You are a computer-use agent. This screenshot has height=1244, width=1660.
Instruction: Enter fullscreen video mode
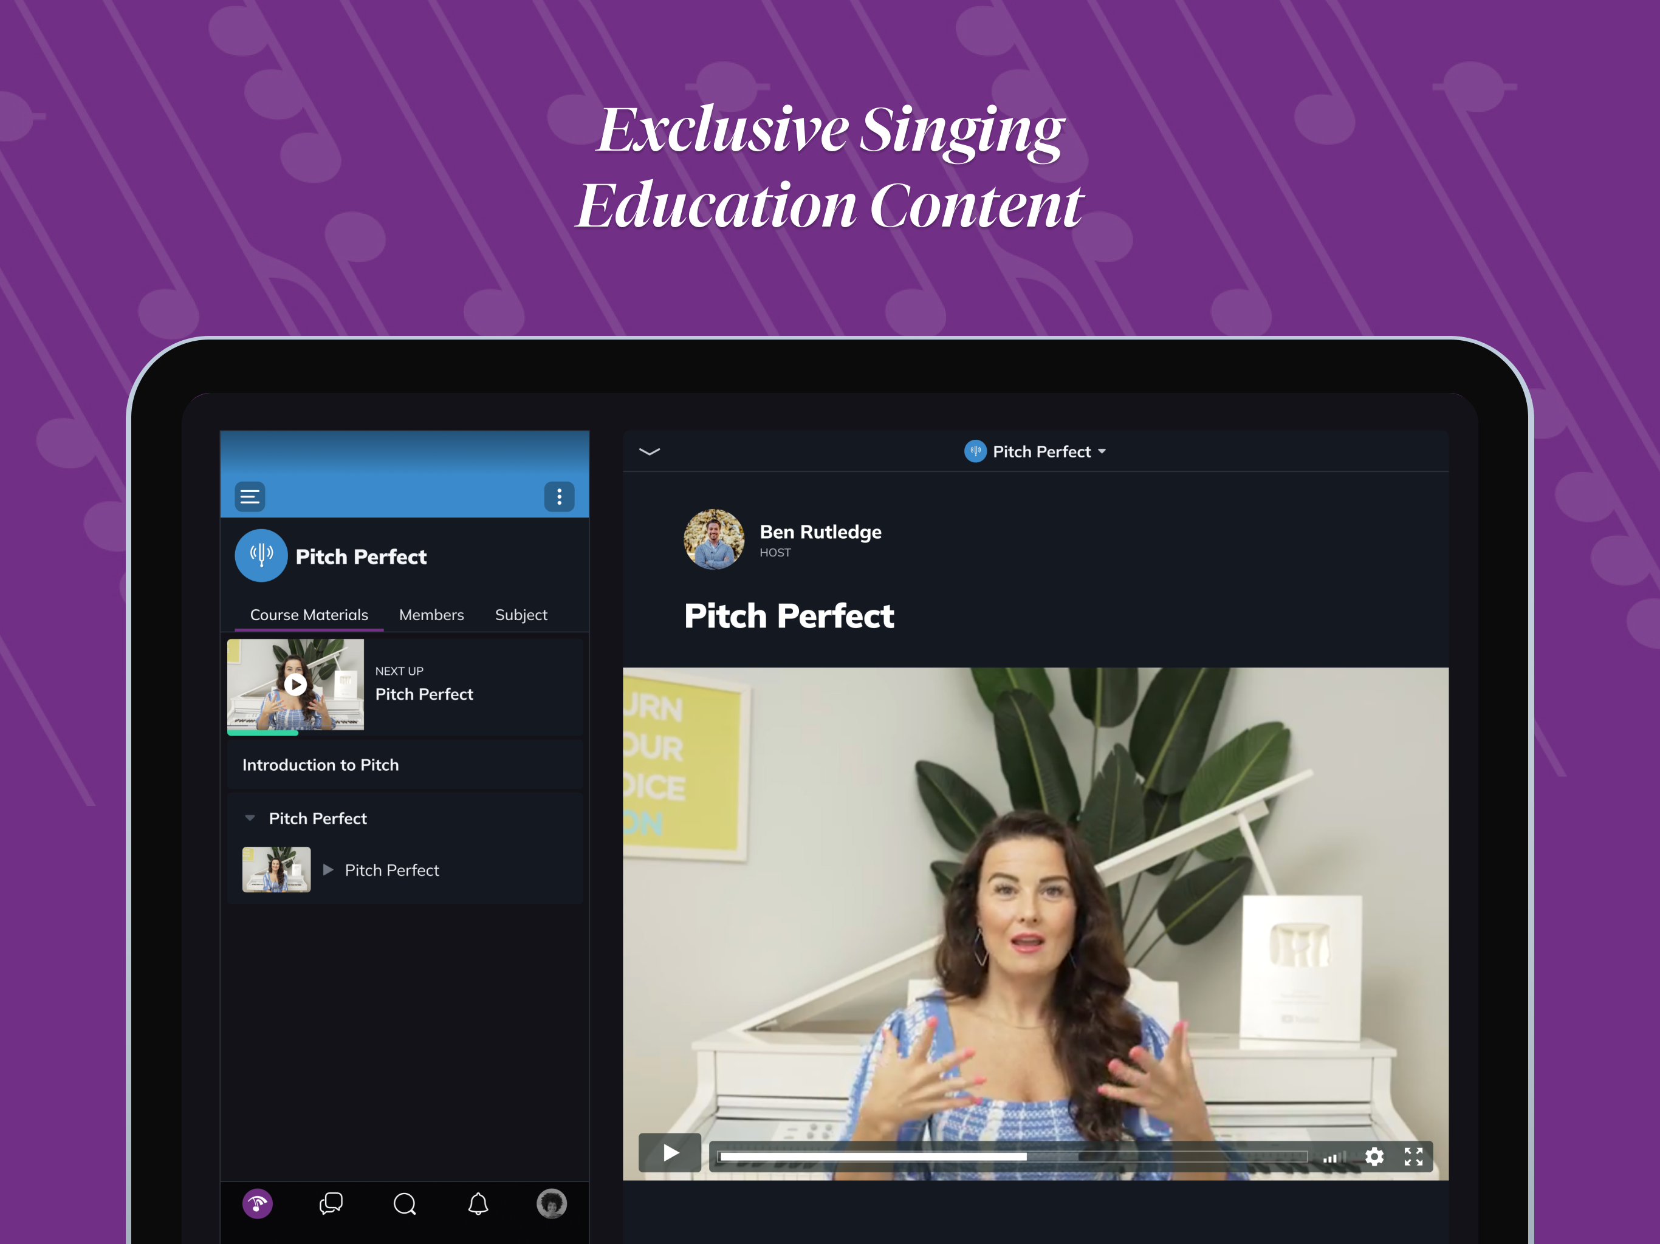click(x=1414, y=1156)
